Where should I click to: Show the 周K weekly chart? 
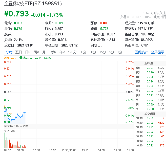pos(36,52)
